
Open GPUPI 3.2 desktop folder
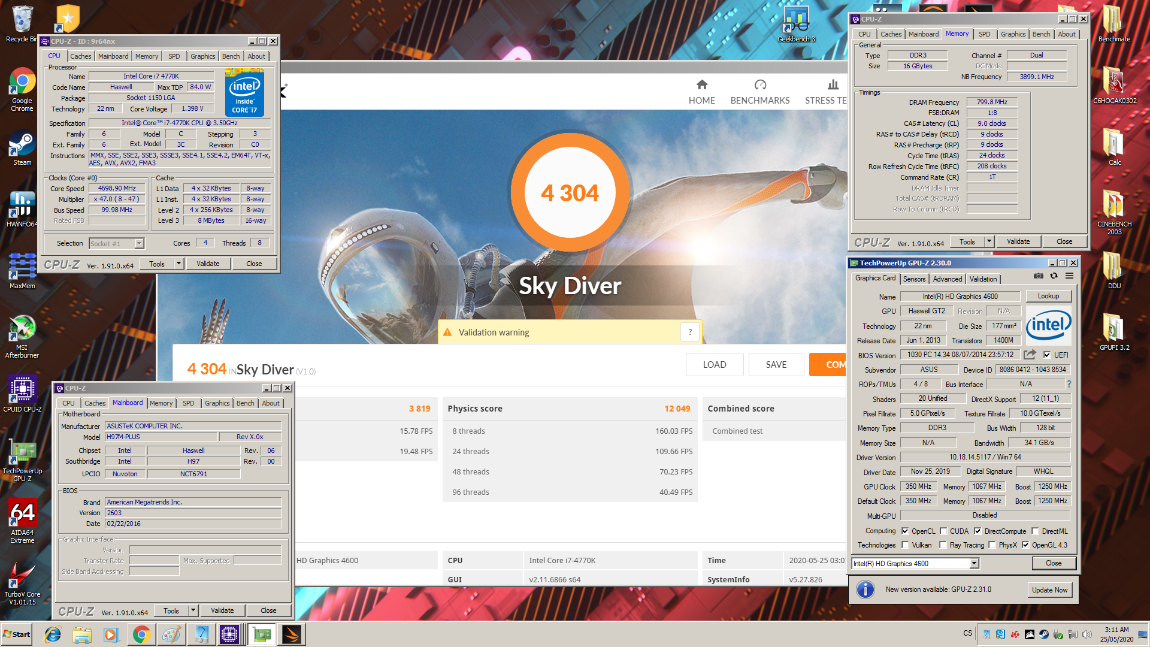[1114, 332]
